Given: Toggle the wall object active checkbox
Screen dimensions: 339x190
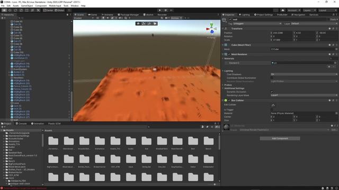Looking at the screenshot, I should click(230, 20).
